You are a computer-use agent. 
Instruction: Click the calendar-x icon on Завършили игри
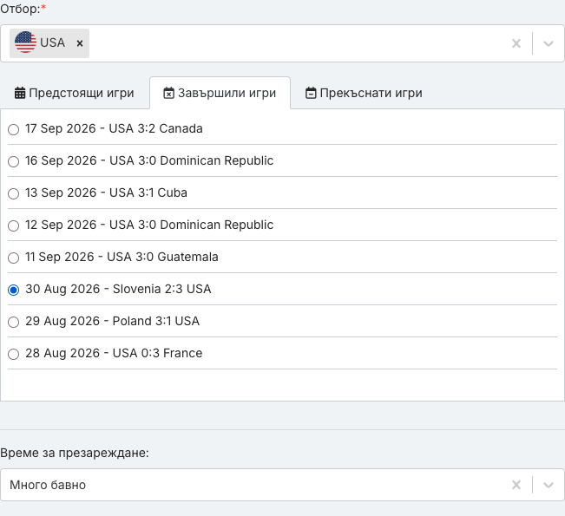point(168,93)
